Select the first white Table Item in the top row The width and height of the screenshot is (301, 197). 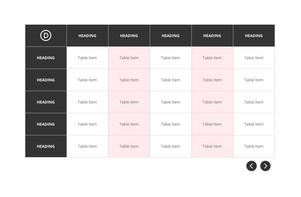[87, 58]
